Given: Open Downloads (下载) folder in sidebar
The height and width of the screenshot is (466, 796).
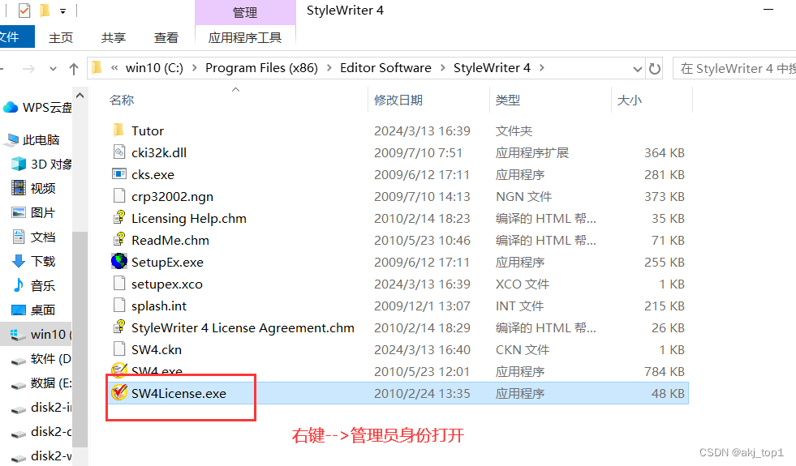Looking at the screenshot, I should [33, 261].
